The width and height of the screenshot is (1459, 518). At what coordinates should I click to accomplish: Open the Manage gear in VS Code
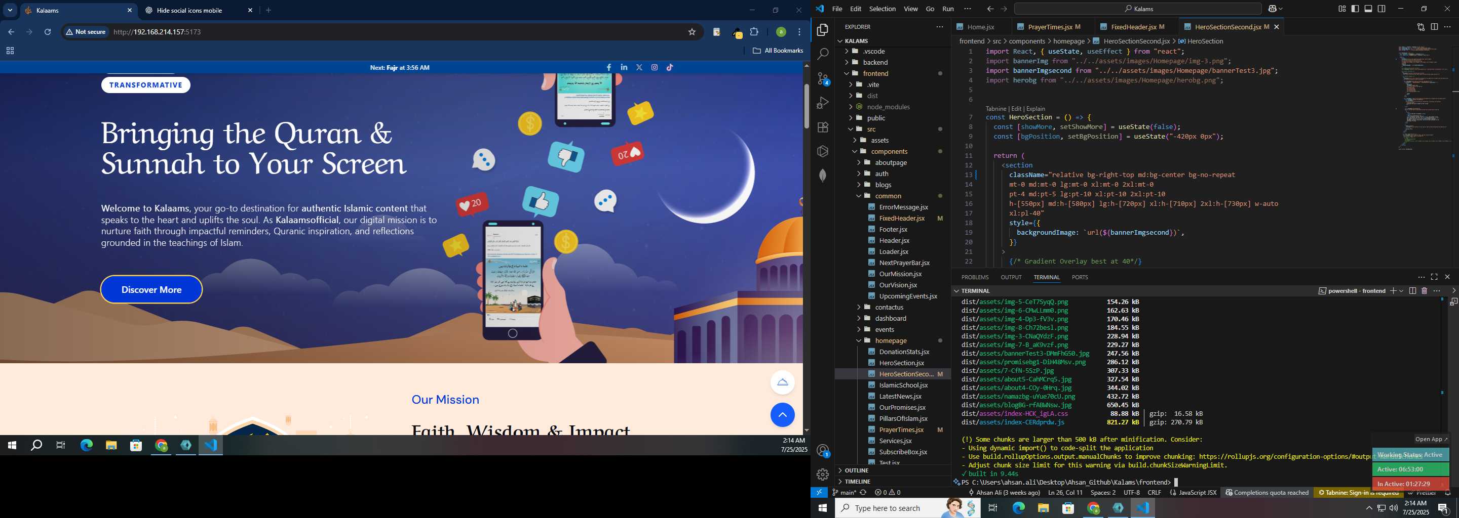point(822,475)
